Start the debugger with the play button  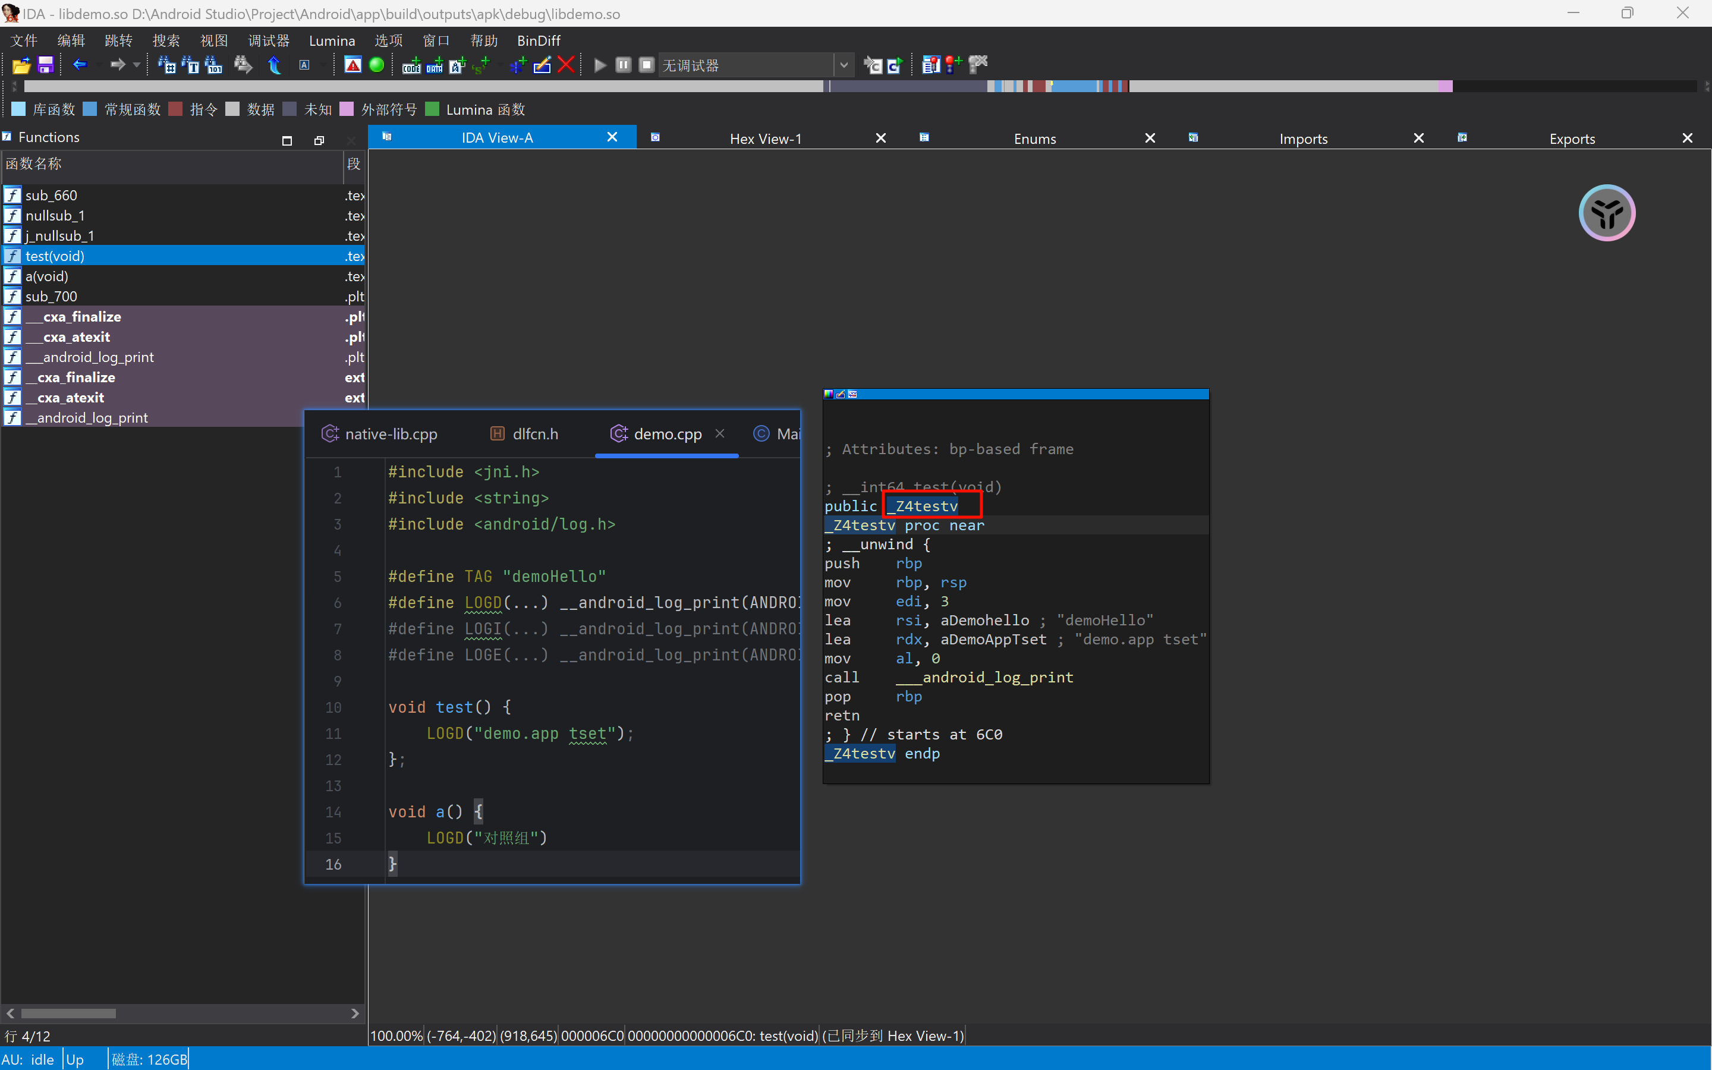(x=600, y=65)
